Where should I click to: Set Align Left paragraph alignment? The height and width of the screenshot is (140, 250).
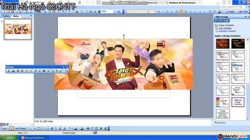pyautogui.click(x=177, y=11)
